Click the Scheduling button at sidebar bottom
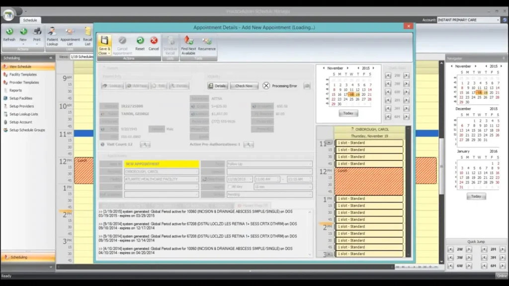The width and height of the screenshot is (509, 286). click(28, 257)
